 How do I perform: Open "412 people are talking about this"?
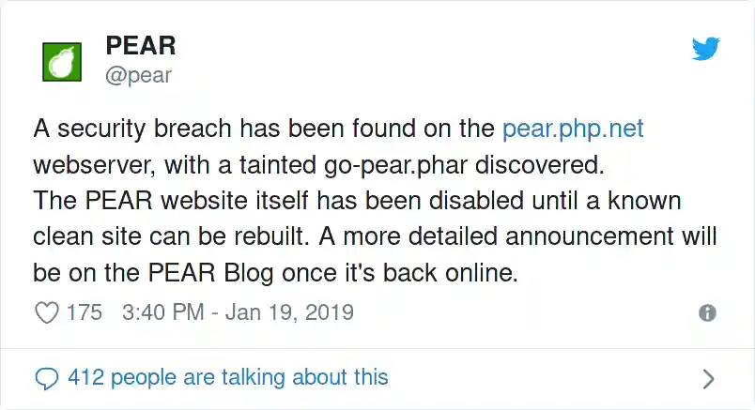pyautogui.click(x=227, y=377)
